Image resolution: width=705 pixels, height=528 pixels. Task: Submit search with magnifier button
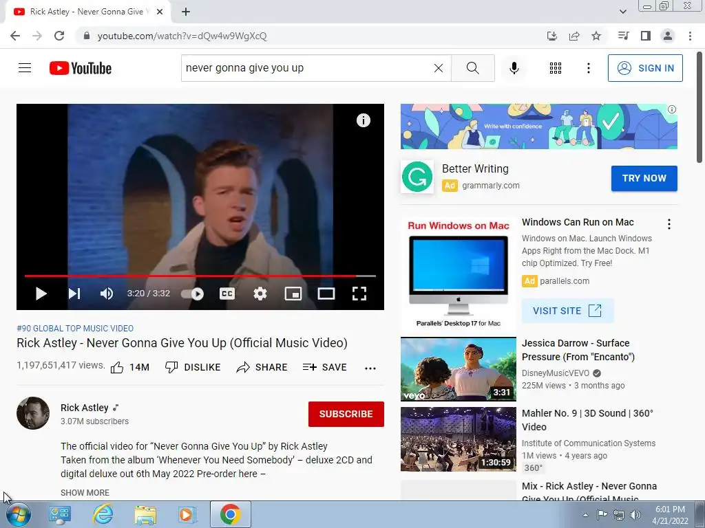pyautogui.click(x=472, y=68)
